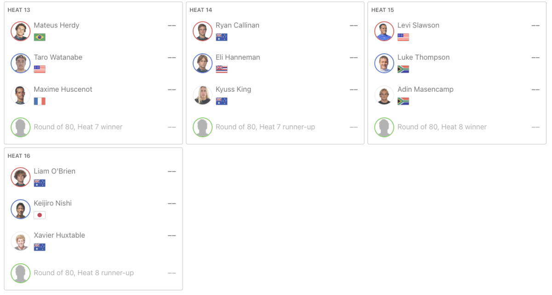Open Liam O'Brien's surfer profile link
Image resolution: width=552 pixels, height=295 pixels.
(x=54, y=171)
